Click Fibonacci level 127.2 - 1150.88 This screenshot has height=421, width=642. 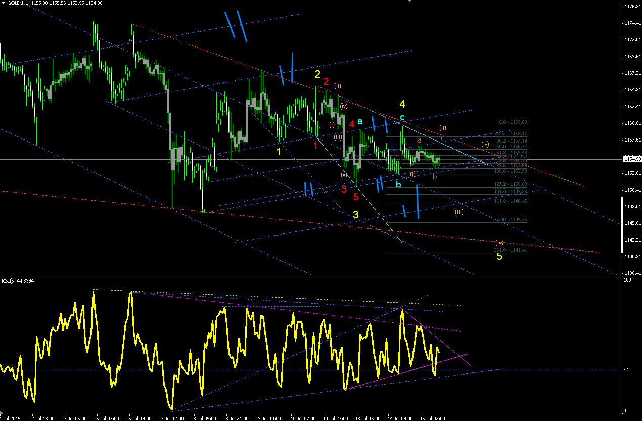click(x=512, y=184)
